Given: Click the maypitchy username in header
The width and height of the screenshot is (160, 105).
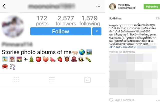Looking at the screenshot, I should tap(126, 5).
